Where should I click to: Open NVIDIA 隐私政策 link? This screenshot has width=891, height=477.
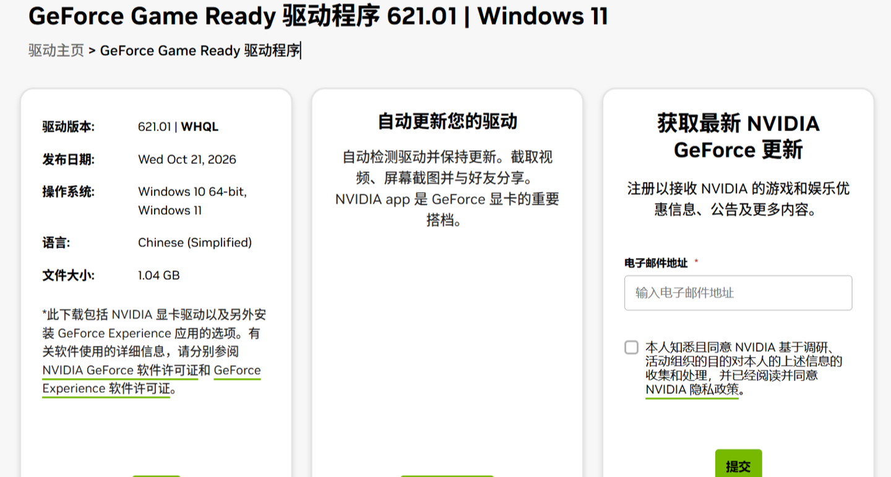coord(692,390)
